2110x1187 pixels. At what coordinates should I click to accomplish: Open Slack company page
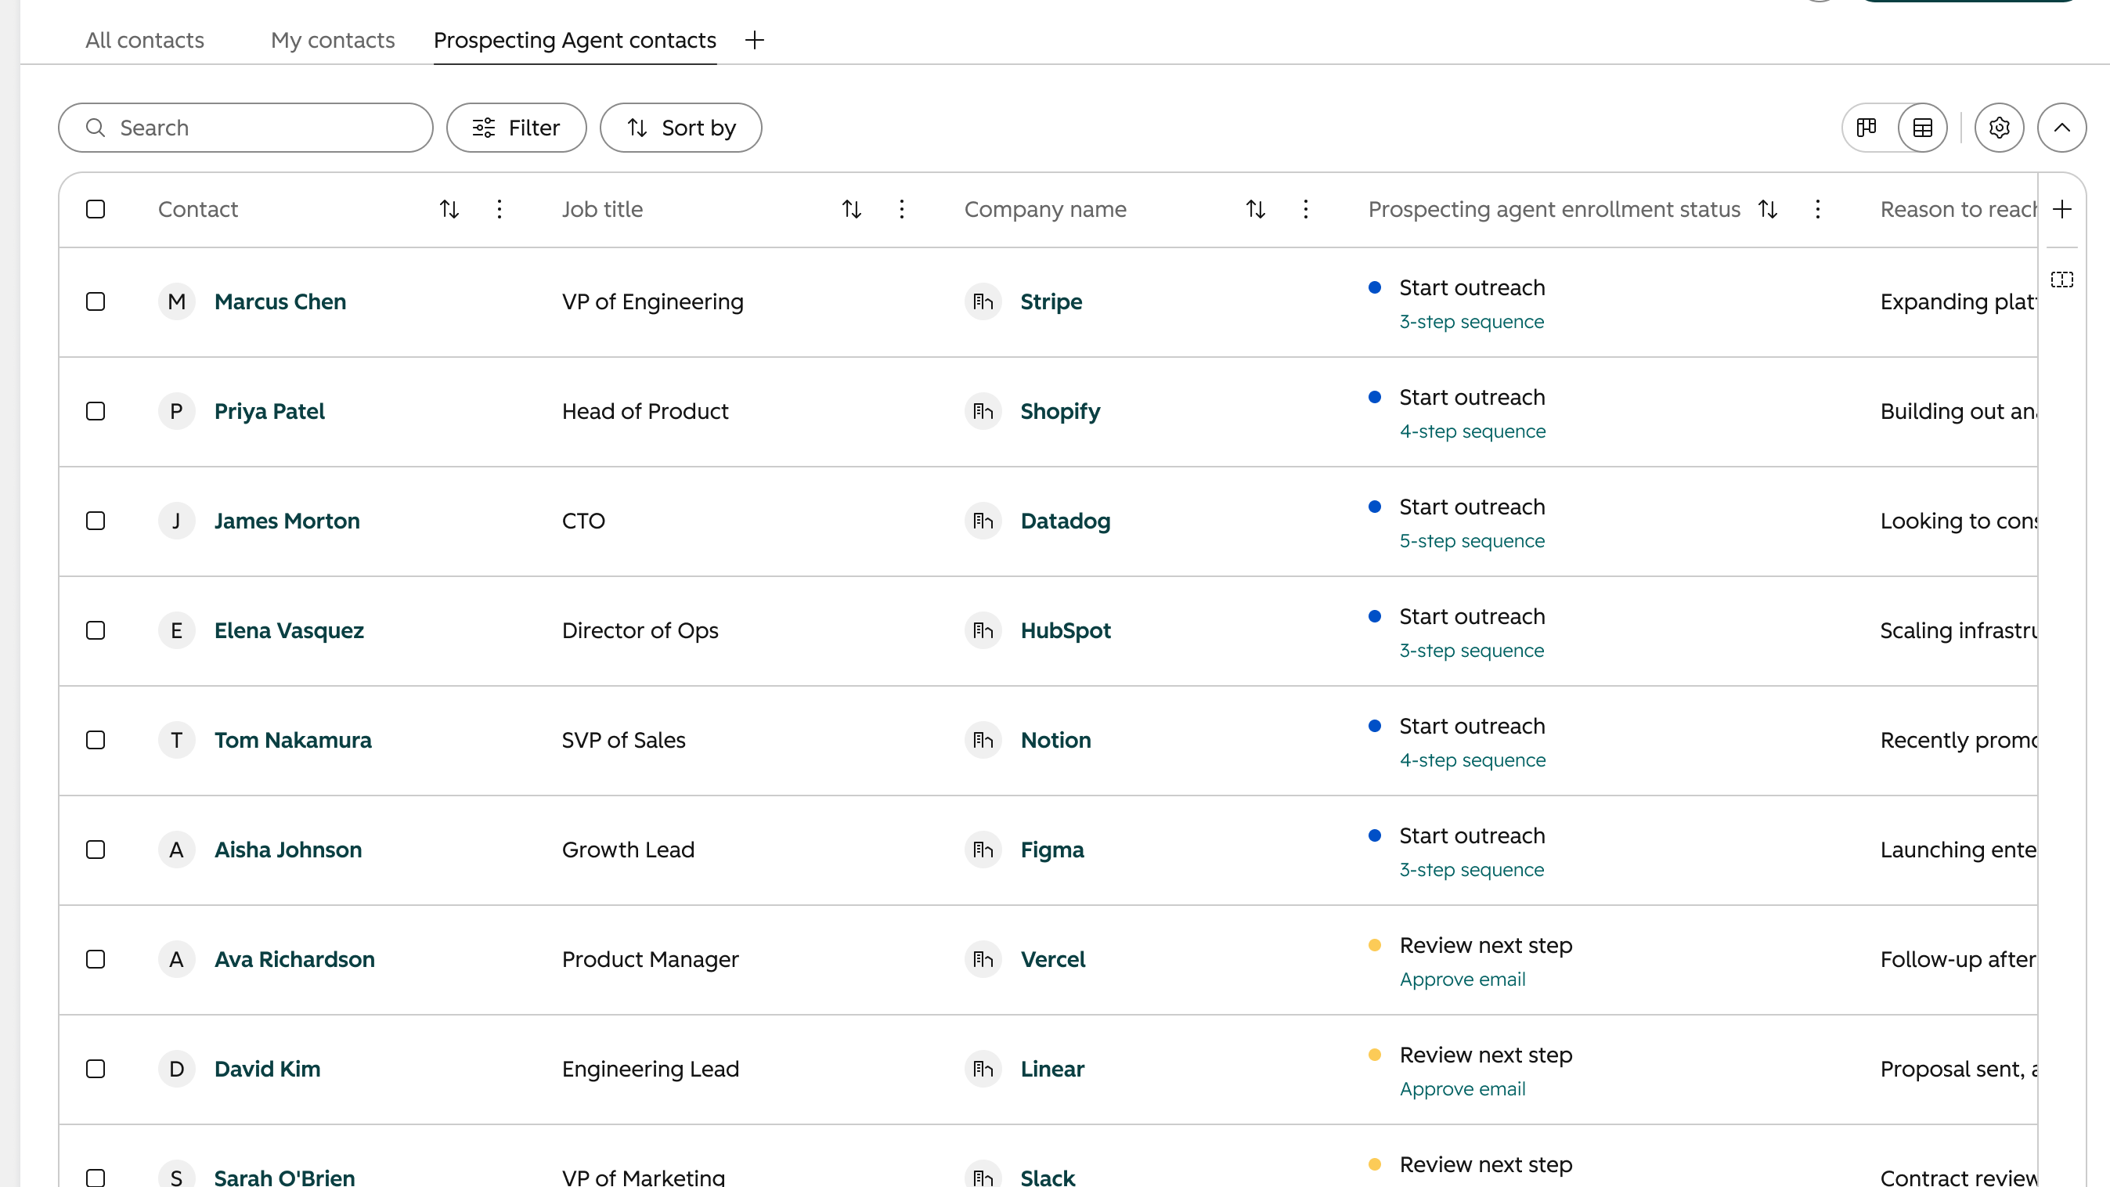(1048, 1177)
